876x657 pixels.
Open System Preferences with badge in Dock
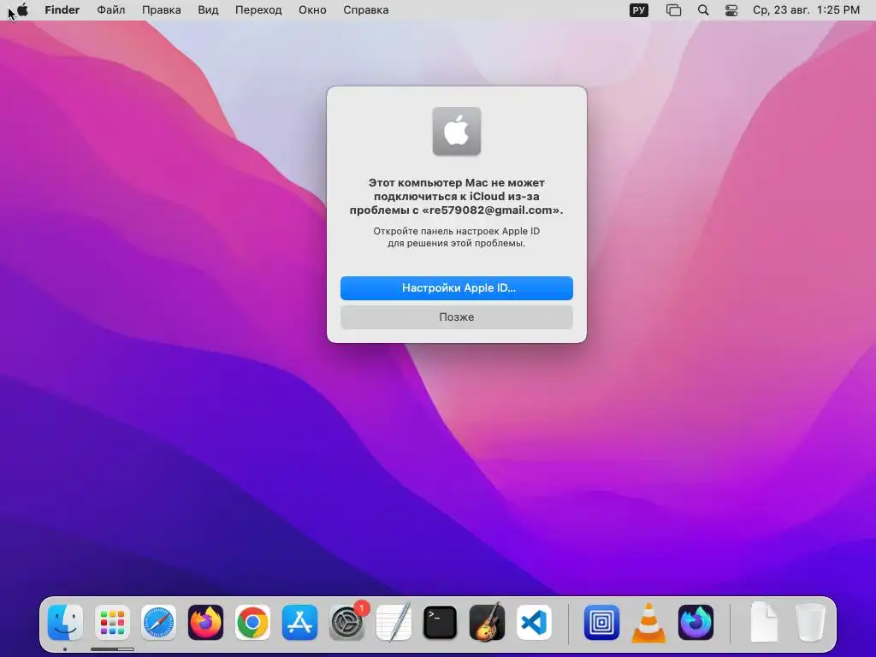[347, 622]
